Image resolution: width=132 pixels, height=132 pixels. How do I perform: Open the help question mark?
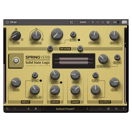(123, 109)
